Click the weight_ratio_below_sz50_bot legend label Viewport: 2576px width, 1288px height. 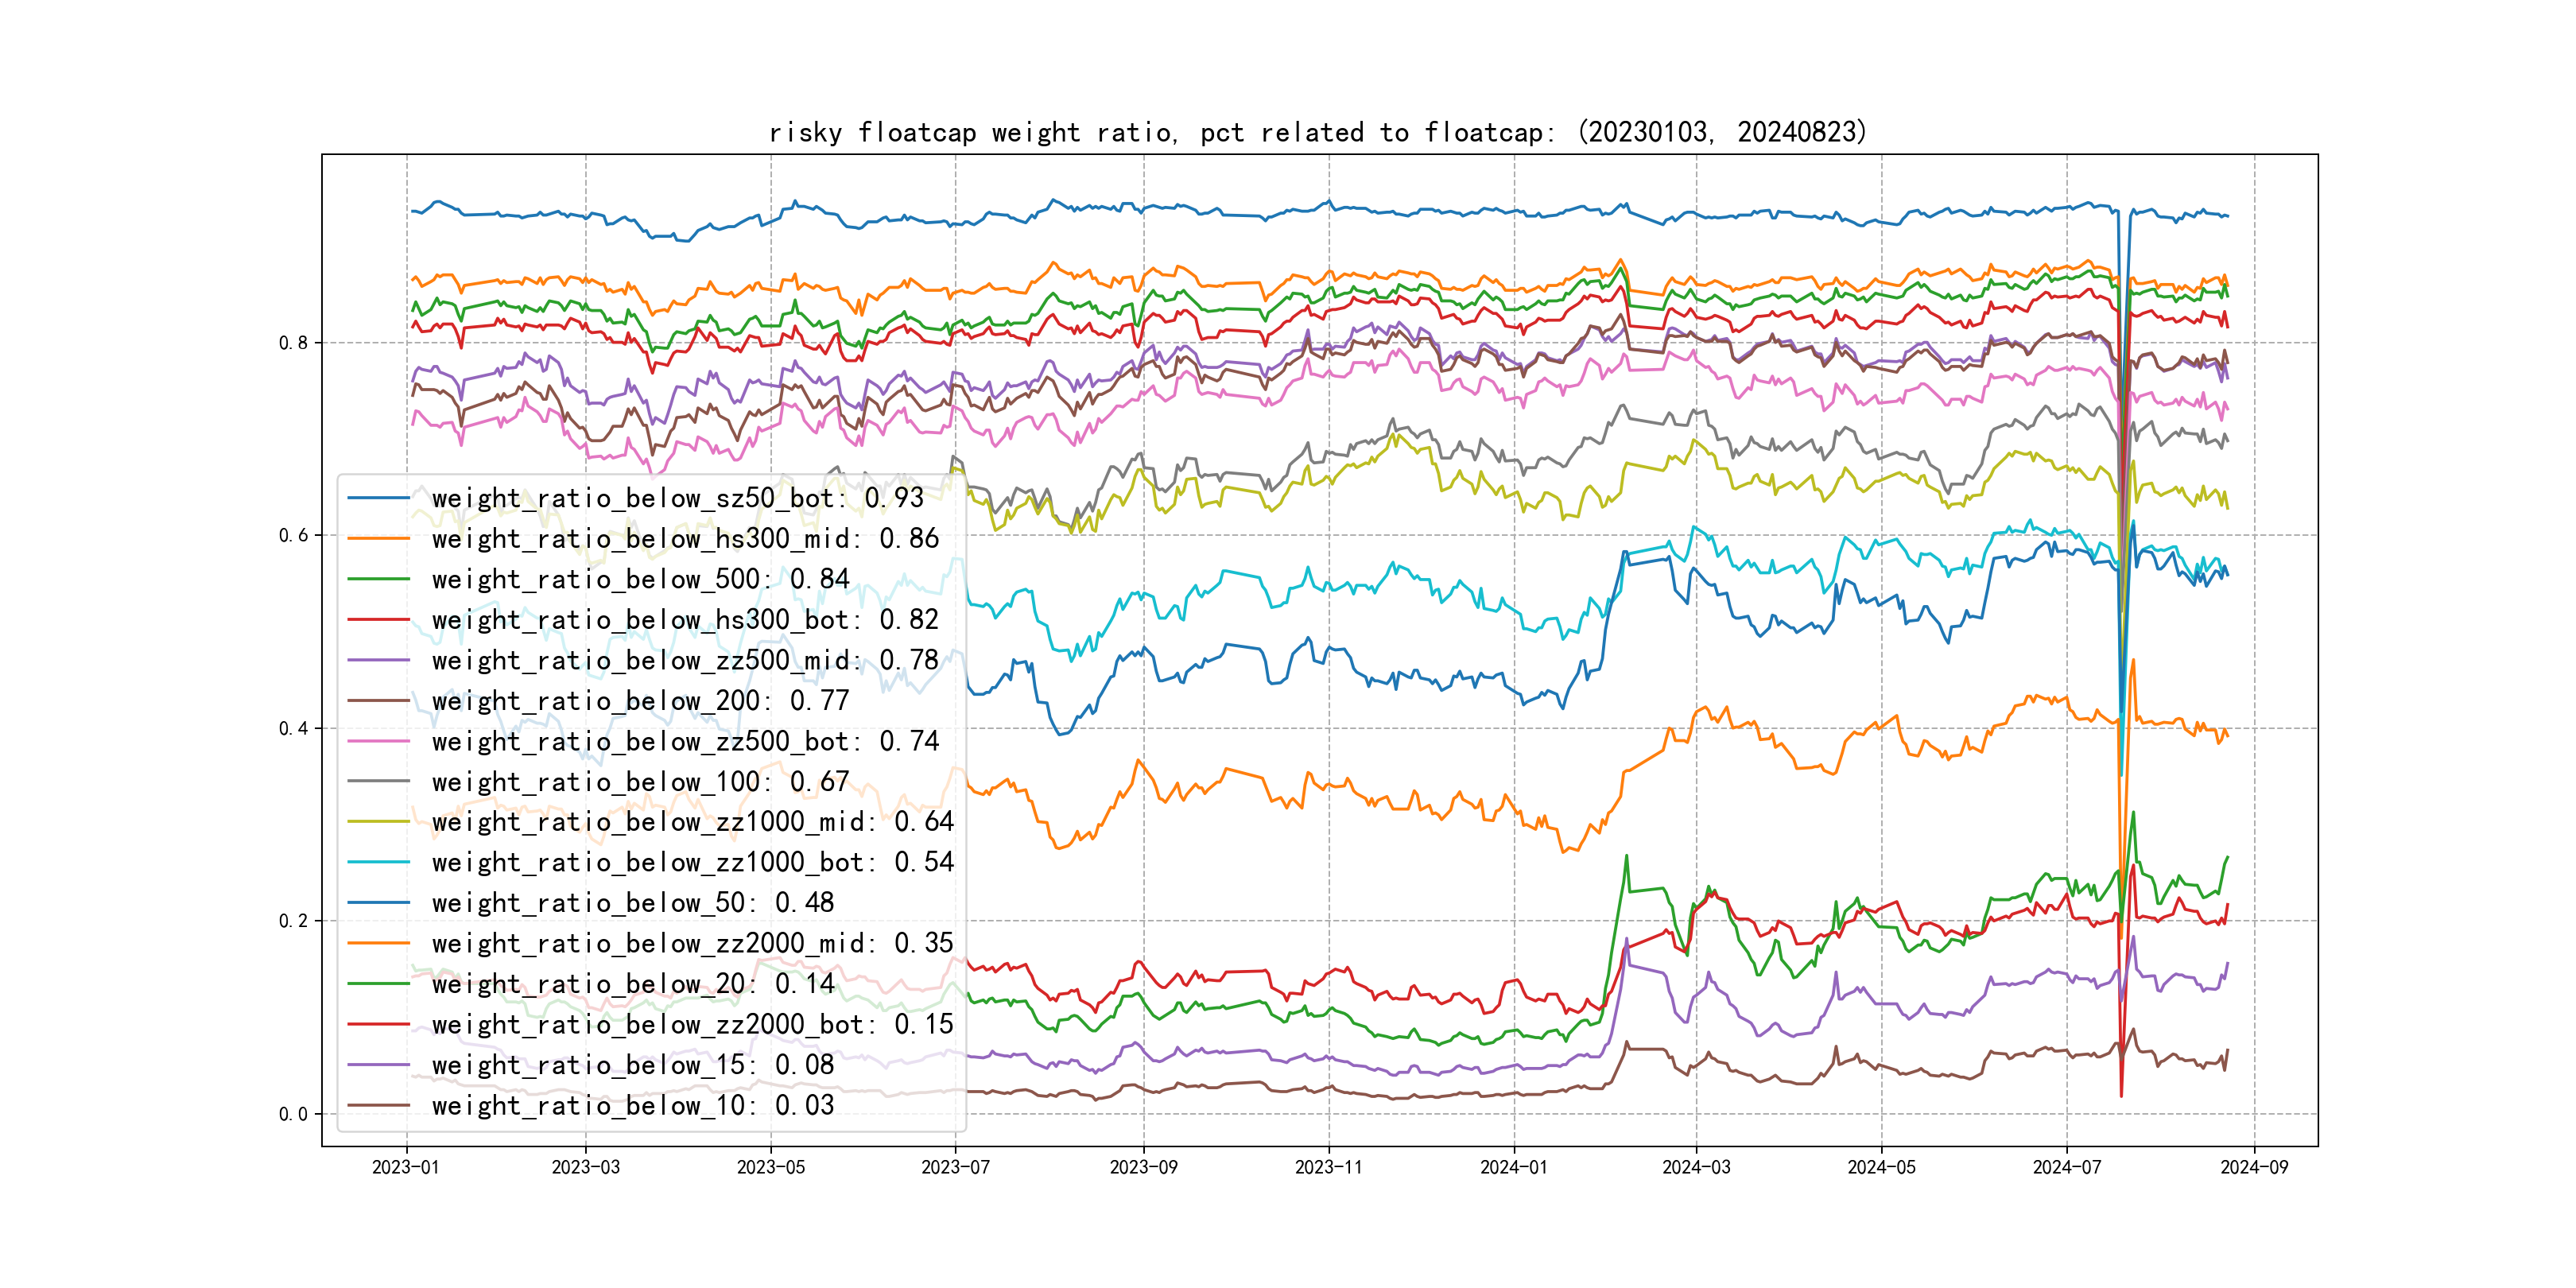point(677,498)
